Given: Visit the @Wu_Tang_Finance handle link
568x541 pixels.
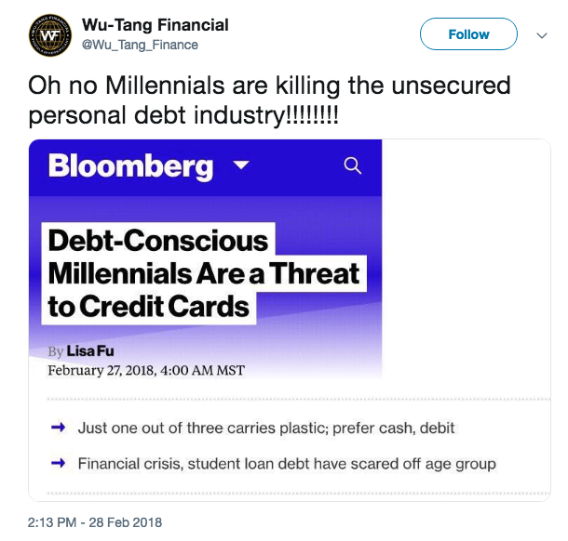Looking at the screenshot, I should pyautogui.click(x=141, y=45).
